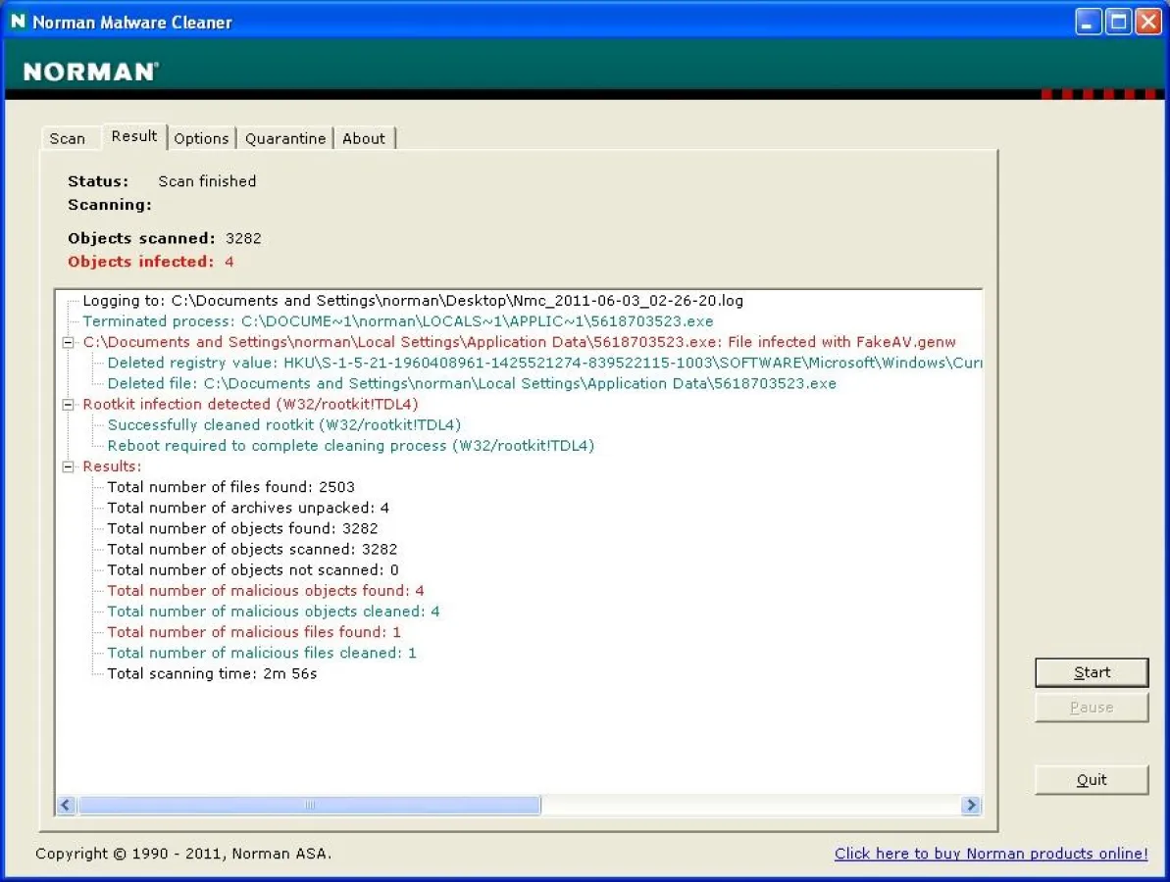
Task: Click the left scroll arrow below the log
Action: 65,805
